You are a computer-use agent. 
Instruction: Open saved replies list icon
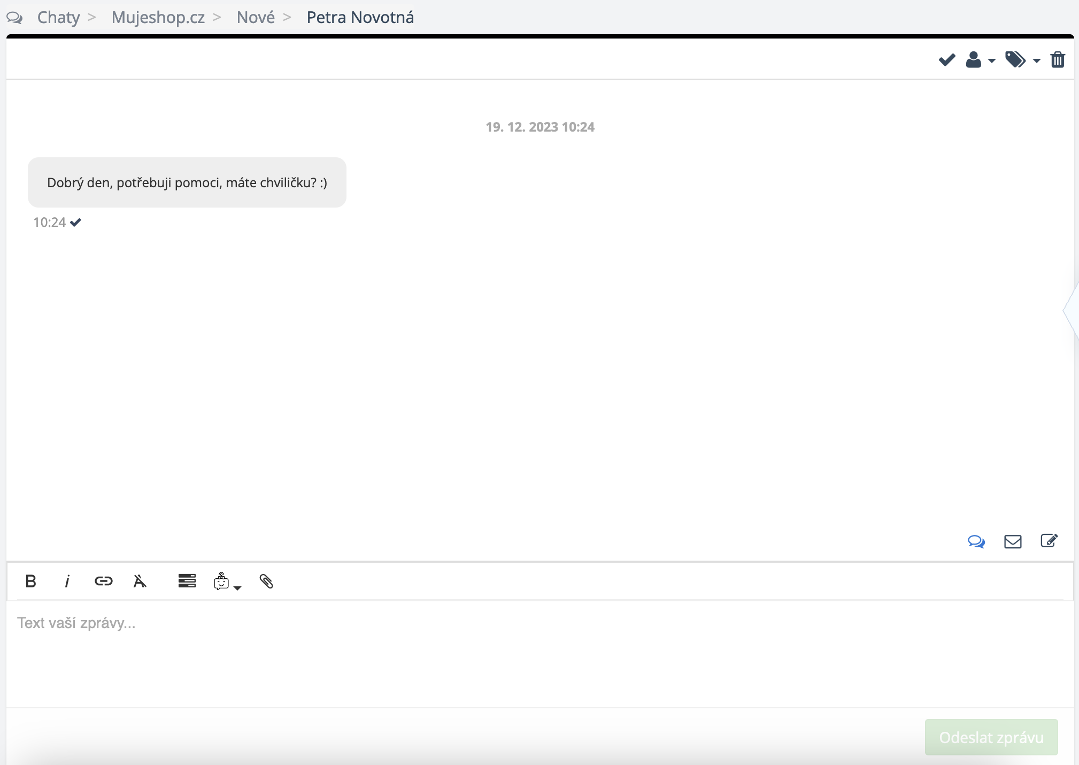[x=187, y=581]
